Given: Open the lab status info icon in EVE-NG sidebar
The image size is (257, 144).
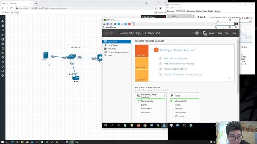Looking at the screenshot, I should tap(2, 58).
